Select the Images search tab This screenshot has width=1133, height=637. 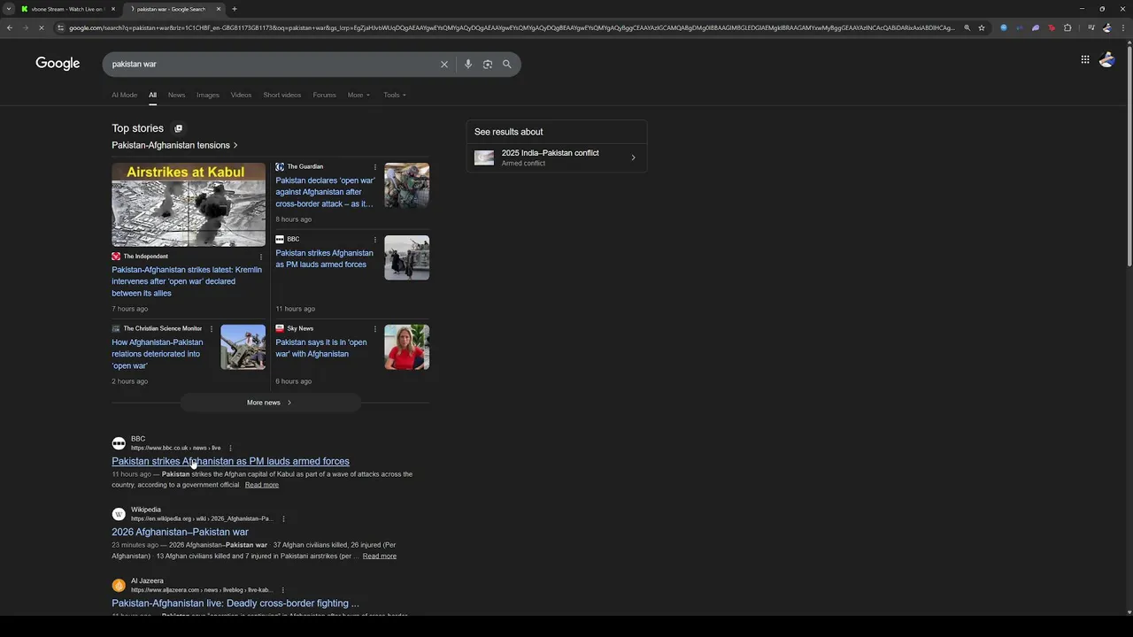click(x=208, y=95)
